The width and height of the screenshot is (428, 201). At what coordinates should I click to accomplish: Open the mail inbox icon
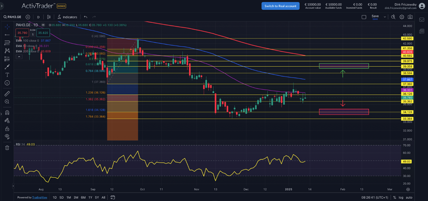[422, 20]
